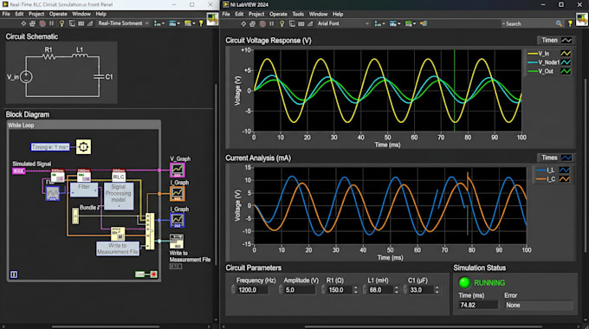Click V_Node1 cyan plot legend swatch
The height and width of the screenshot is (329, 589).
(x=566, y=62)
